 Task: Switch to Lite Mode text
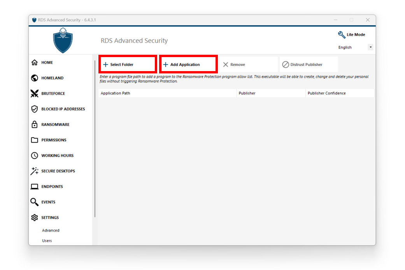(x=356, y=35)
